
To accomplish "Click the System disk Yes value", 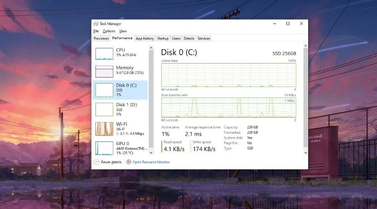I will click(x=250, y=138).
